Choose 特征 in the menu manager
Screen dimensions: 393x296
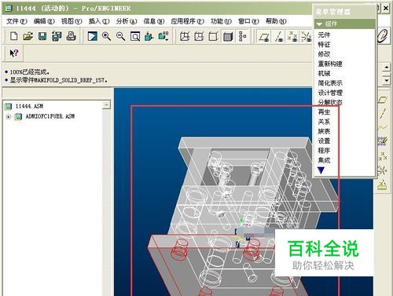pos(324,45)
